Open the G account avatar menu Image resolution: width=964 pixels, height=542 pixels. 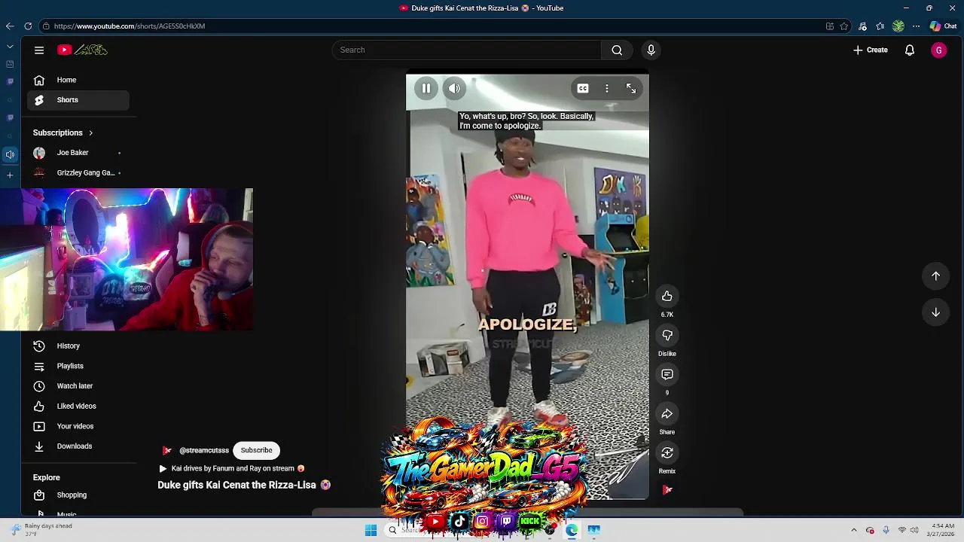(x=938, y=50)
